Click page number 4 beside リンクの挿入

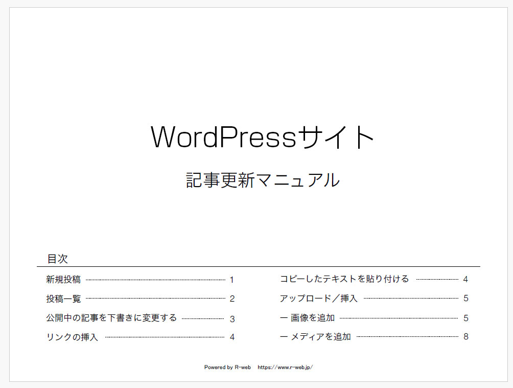coord(232,337)
